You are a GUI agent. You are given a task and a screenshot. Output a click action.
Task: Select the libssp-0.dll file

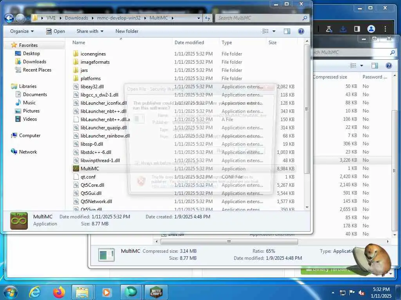click(x=92, y=144)
